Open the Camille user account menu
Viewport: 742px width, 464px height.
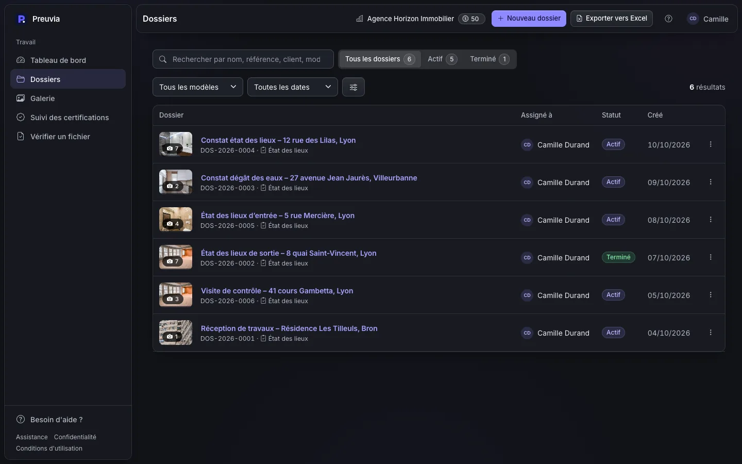point(707,19)
